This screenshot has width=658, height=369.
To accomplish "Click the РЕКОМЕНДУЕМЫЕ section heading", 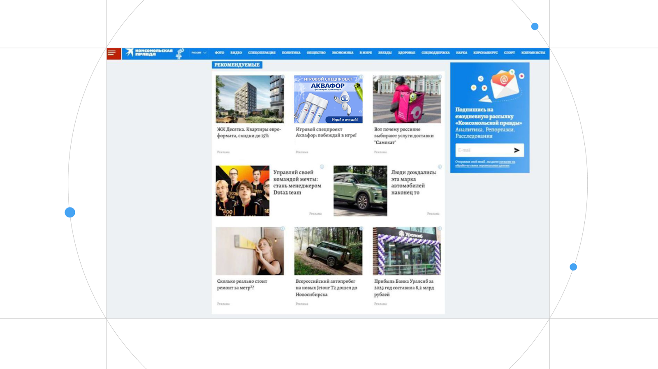I will pyautogui.click(x=237, y=65).
